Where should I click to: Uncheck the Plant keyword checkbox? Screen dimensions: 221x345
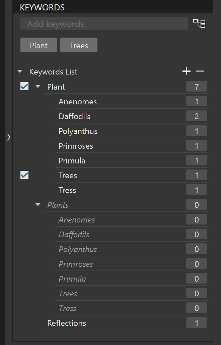(24, 87)
